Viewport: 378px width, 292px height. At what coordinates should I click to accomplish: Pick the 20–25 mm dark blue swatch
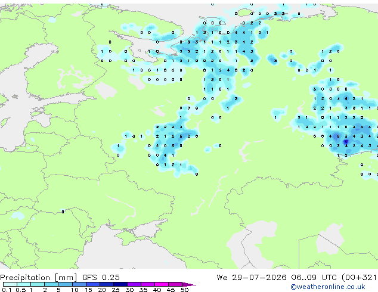107,284
